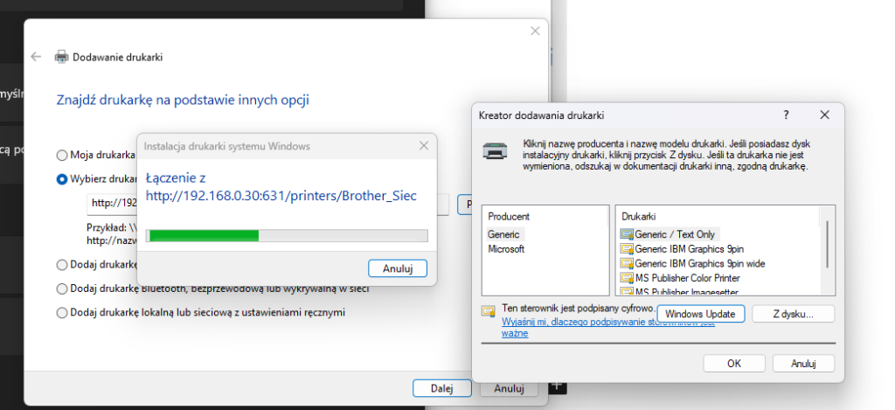Select Generic / Text Only printer
Screen dimensions: 895x410
[675, 234]
